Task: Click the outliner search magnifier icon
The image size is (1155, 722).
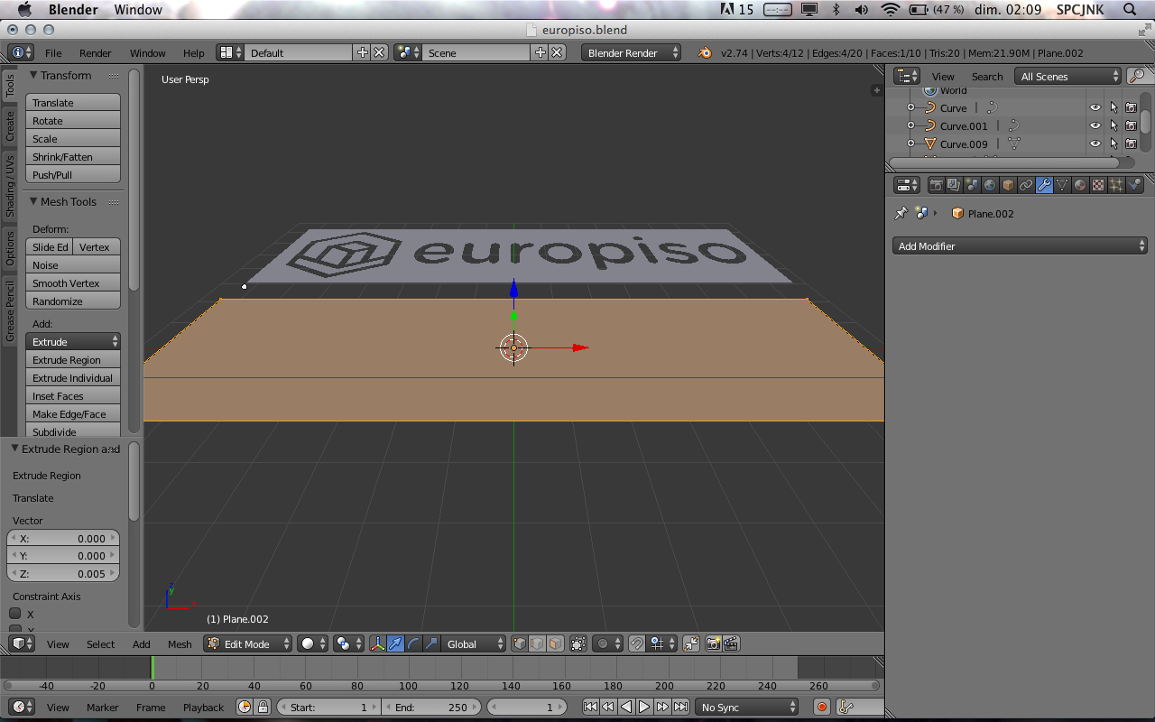Action: click(1137, 76)
